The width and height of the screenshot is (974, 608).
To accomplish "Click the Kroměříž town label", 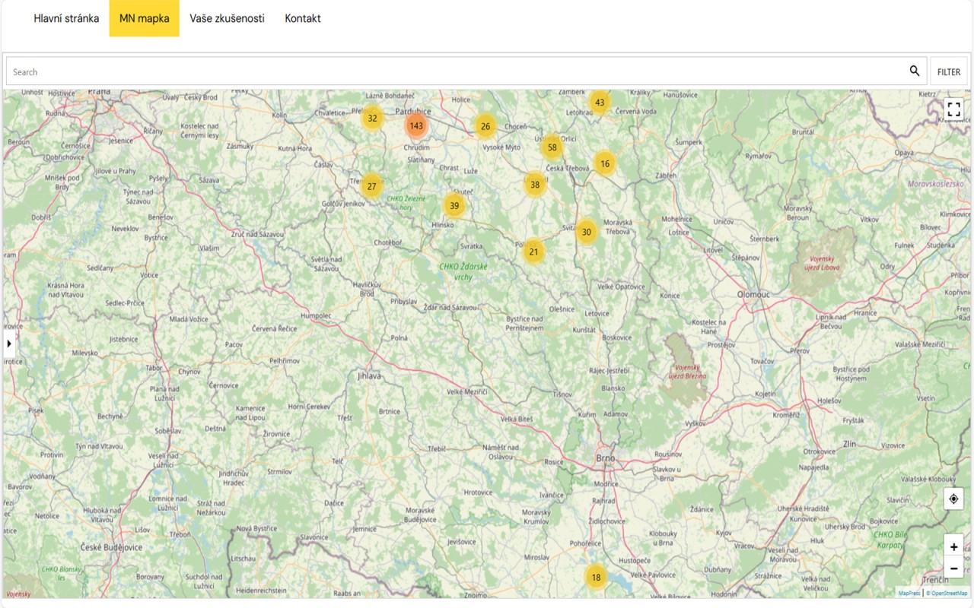I will point(786,415).
